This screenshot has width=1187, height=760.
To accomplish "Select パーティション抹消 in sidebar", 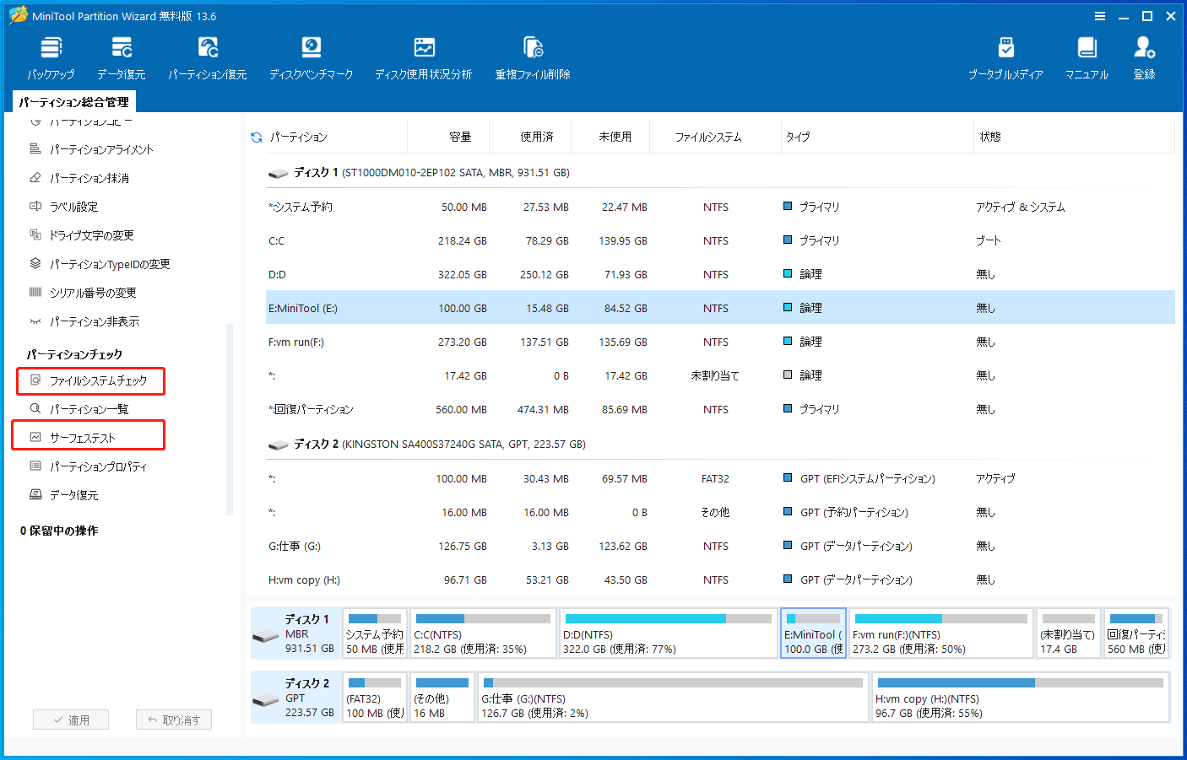I will (x=89, y=178).
